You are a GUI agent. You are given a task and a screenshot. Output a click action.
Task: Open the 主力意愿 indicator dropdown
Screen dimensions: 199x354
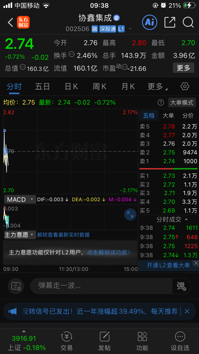coord(20,235)
